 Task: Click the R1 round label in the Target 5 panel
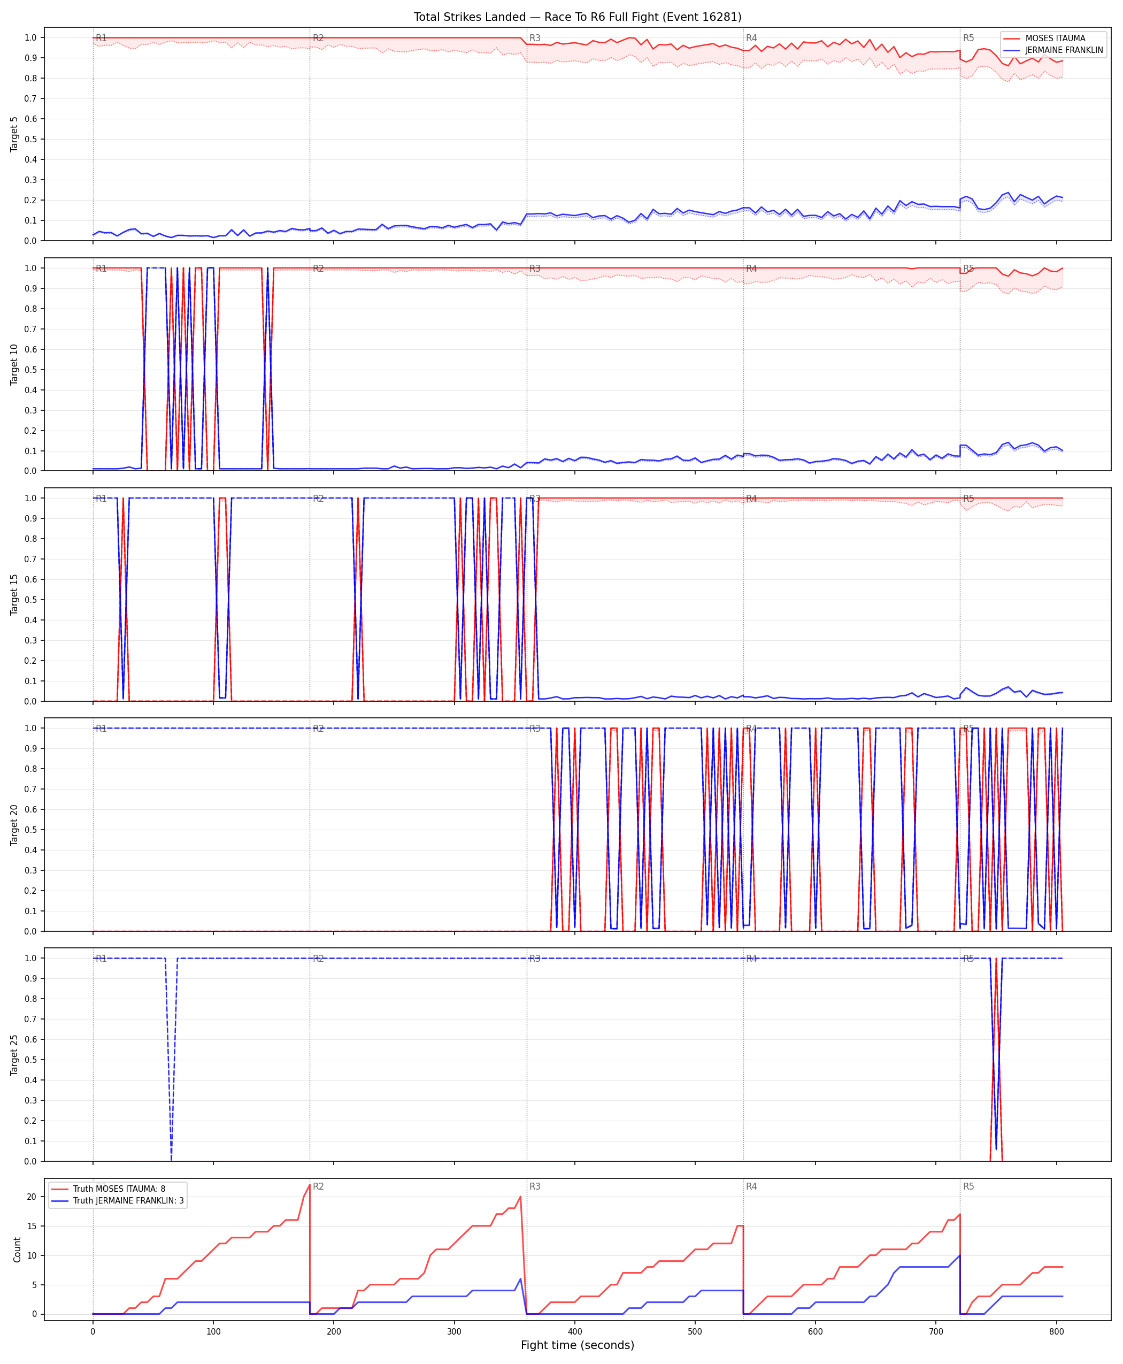101,38
